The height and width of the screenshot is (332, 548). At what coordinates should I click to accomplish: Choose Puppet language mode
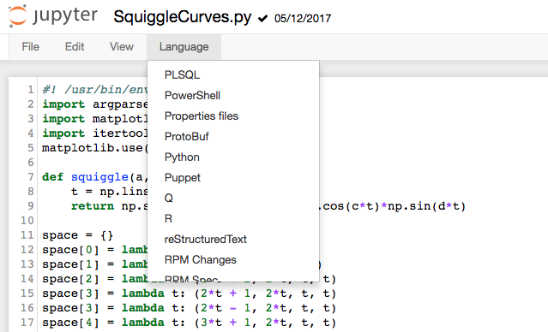(x=233, y=178)
